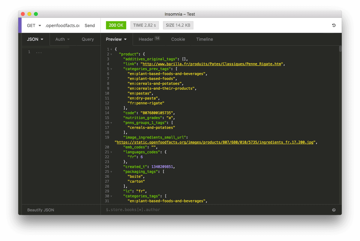Open the barilla.fr Penne Rigate link
The image size is (360, 241).
click(212, 64)
